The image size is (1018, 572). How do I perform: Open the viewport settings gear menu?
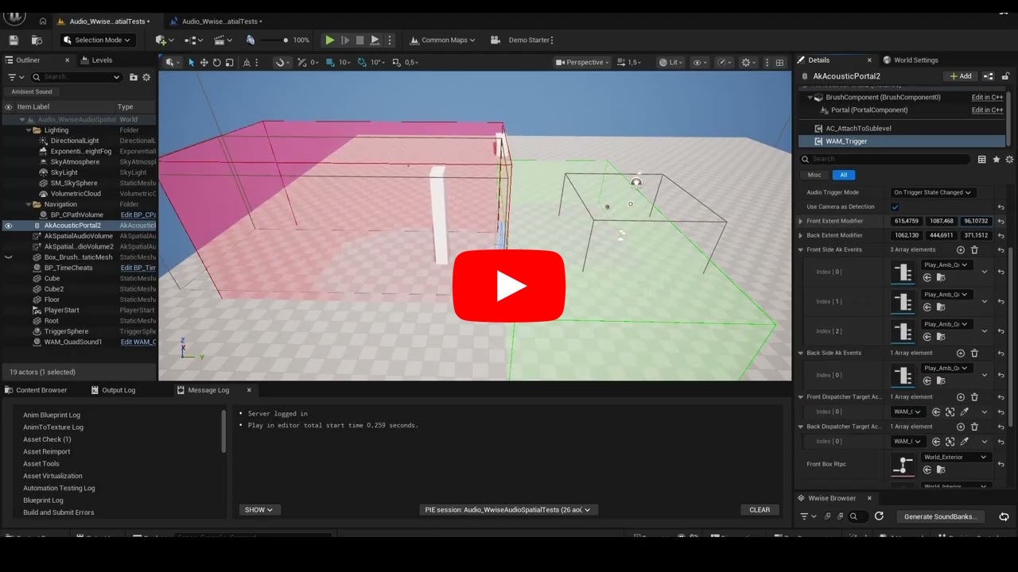click(748, 62)
